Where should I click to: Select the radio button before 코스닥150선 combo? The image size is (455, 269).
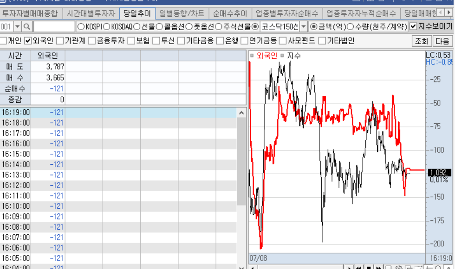255,27
